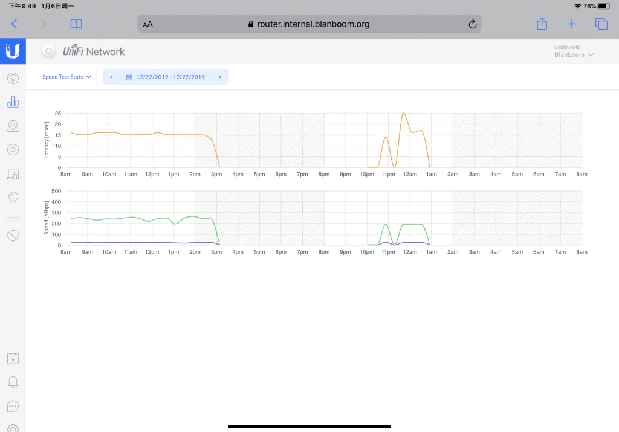
Task: Click the site status circle icon
Action: coord(48,51)
